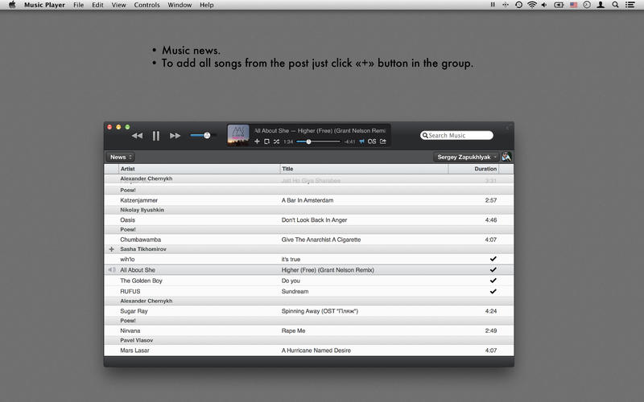This screenshot has height=402, width=644.
Task: Click checkmark on RUFUS row
Action: [x=493, y=291]
